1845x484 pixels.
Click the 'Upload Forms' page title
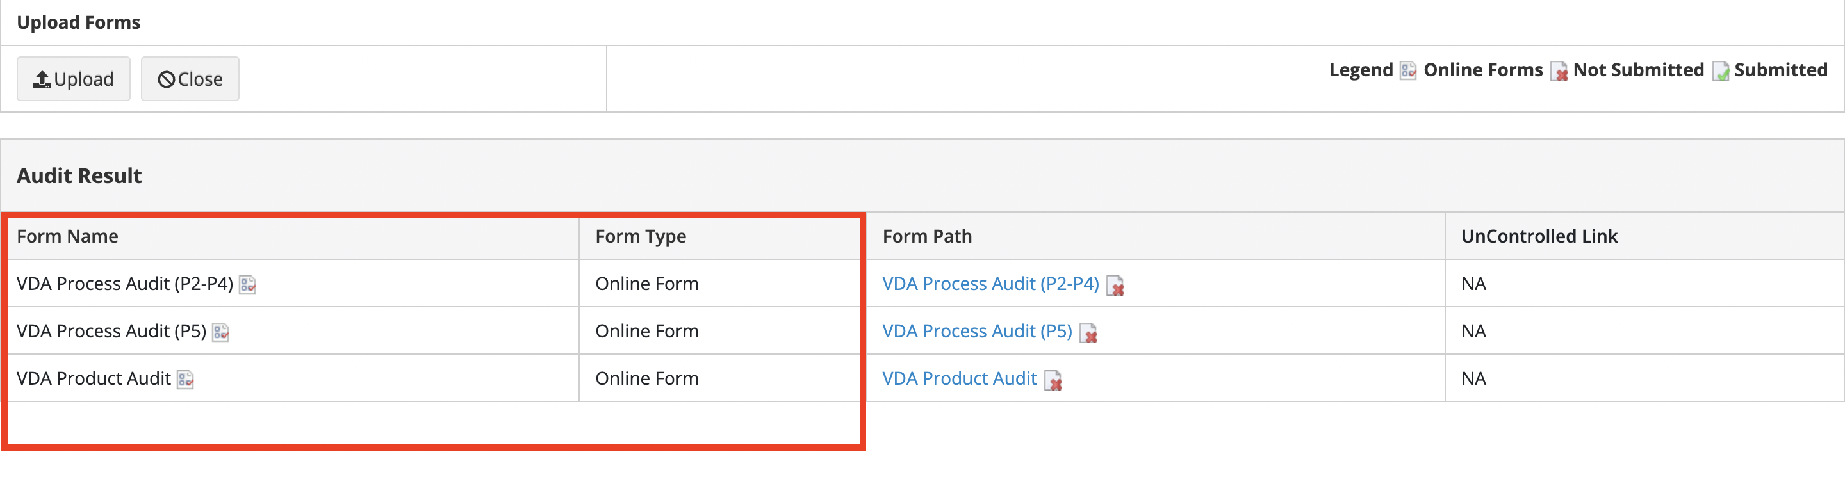pyautogui.click(x=78, y=22)
